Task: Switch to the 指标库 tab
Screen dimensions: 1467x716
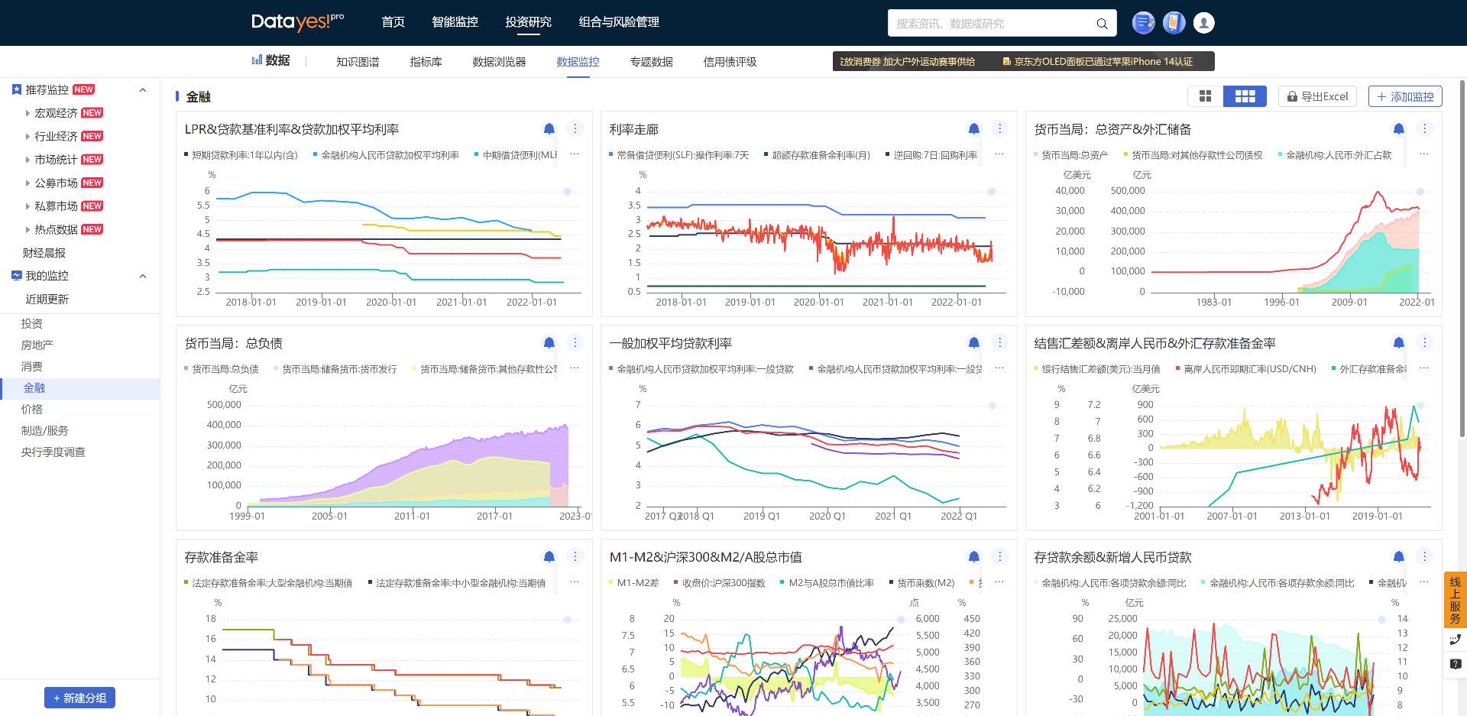Action: (x=426, y=62)
